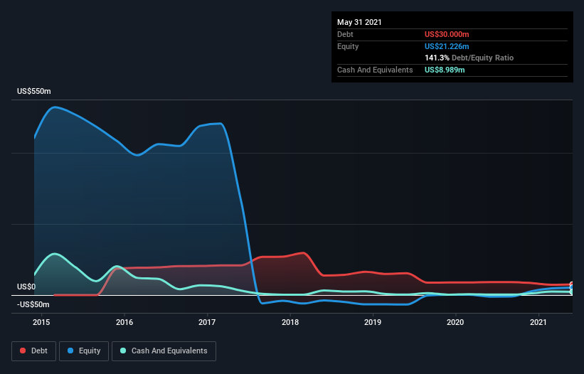Screen dimensions: 584x374
Task: Click the 2018 x-axis label
Action: pyautogui.click(x=290, y=322)
